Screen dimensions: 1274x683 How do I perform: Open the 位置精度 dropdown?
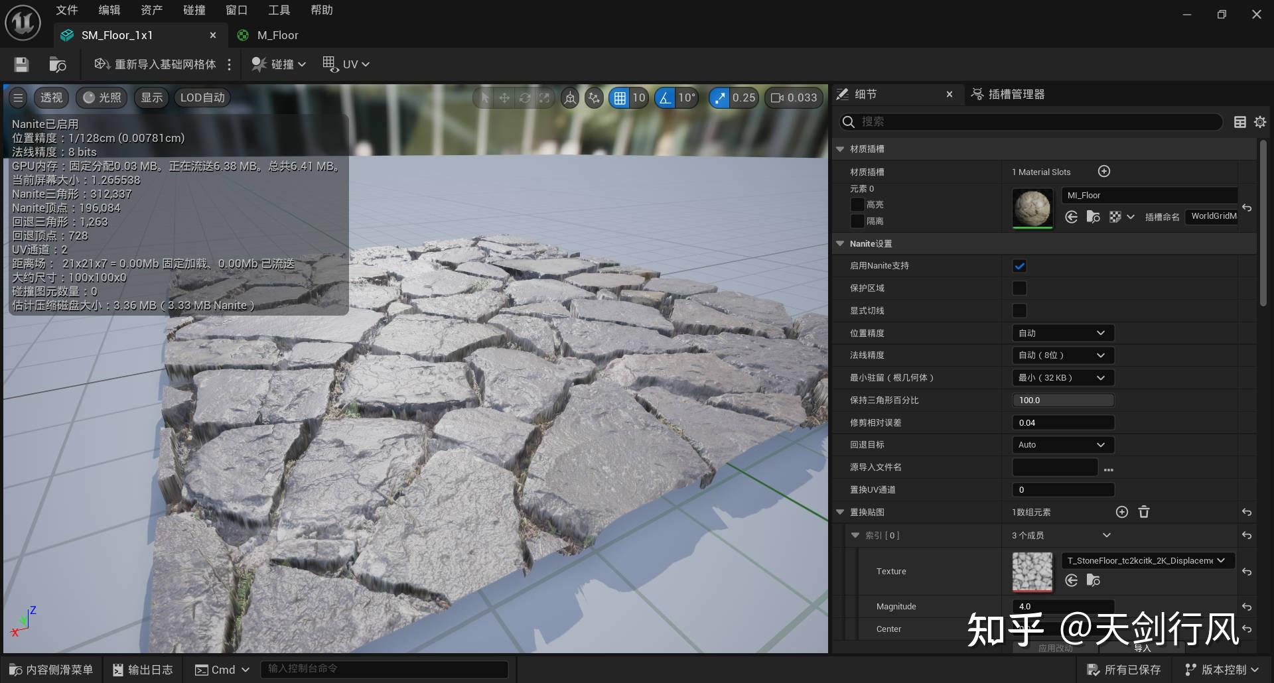(1062, 333)
